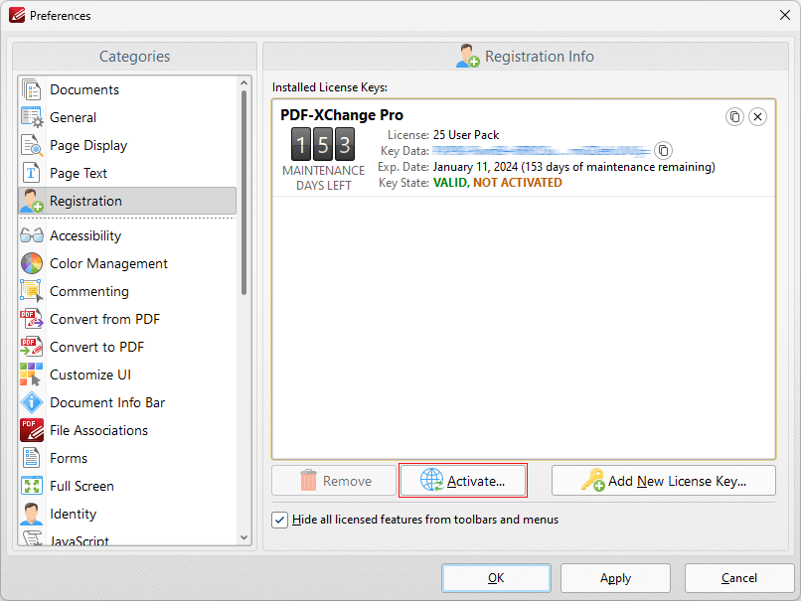801x601 pixels.
Task: Open the Commenting category
Action: pyautogui.click(x=127, y=291)
